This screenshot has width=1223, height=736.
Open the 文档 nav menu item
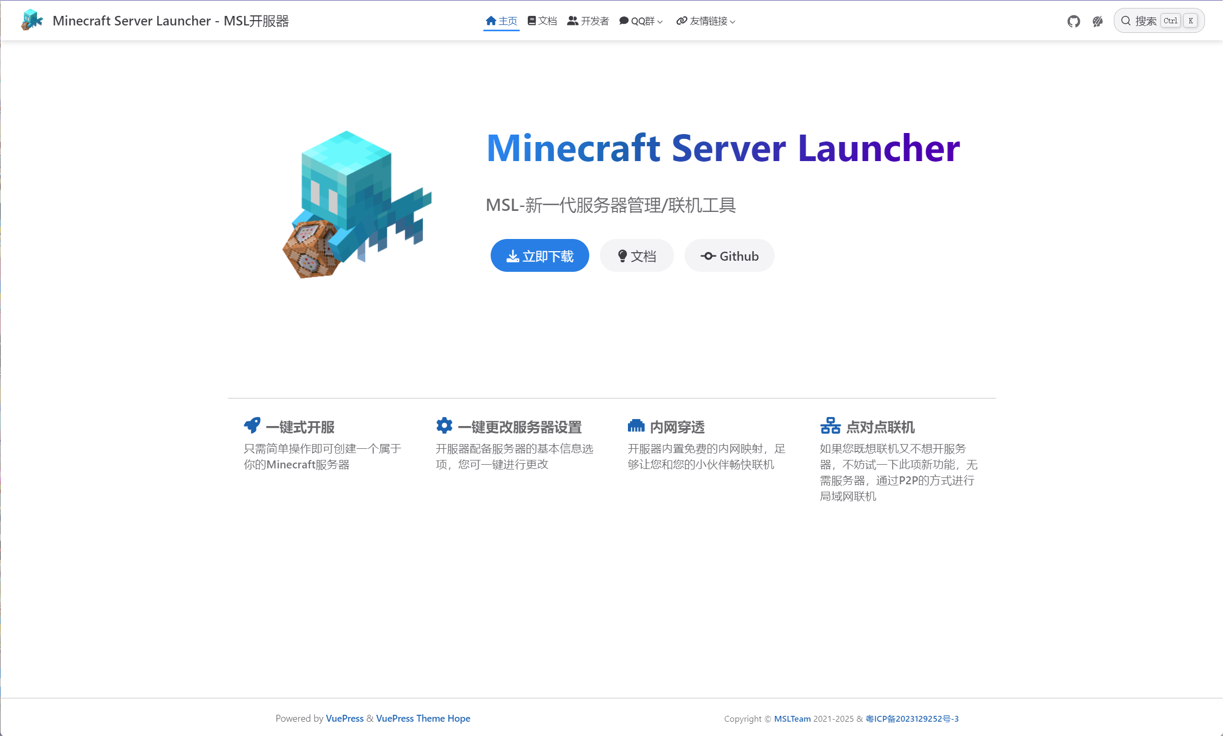pyautogui.click(x=542, y=21)
